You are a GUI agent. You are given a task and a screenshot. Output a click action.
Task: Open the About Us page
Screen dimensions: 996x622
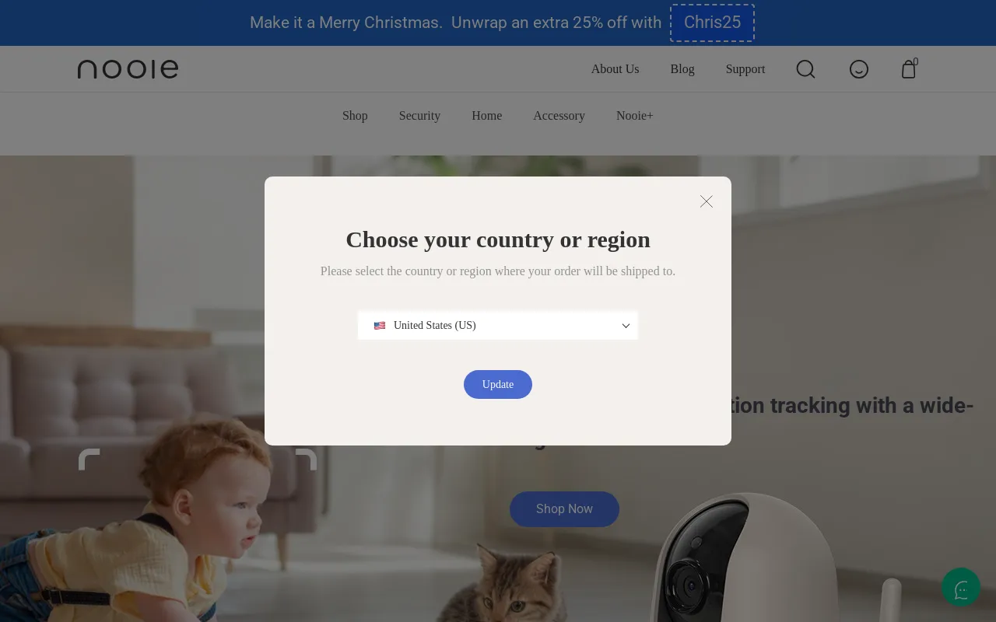click(x=615, y=69)
